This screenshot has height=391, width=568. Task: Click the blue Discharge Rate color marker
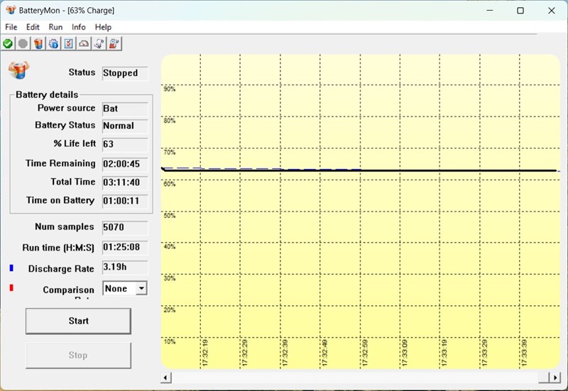[11, 268]
